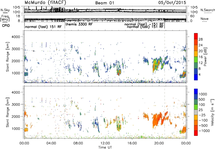Click the '24' power colorbar value
This screenshot has height=149, width=215.
(200, 45)
